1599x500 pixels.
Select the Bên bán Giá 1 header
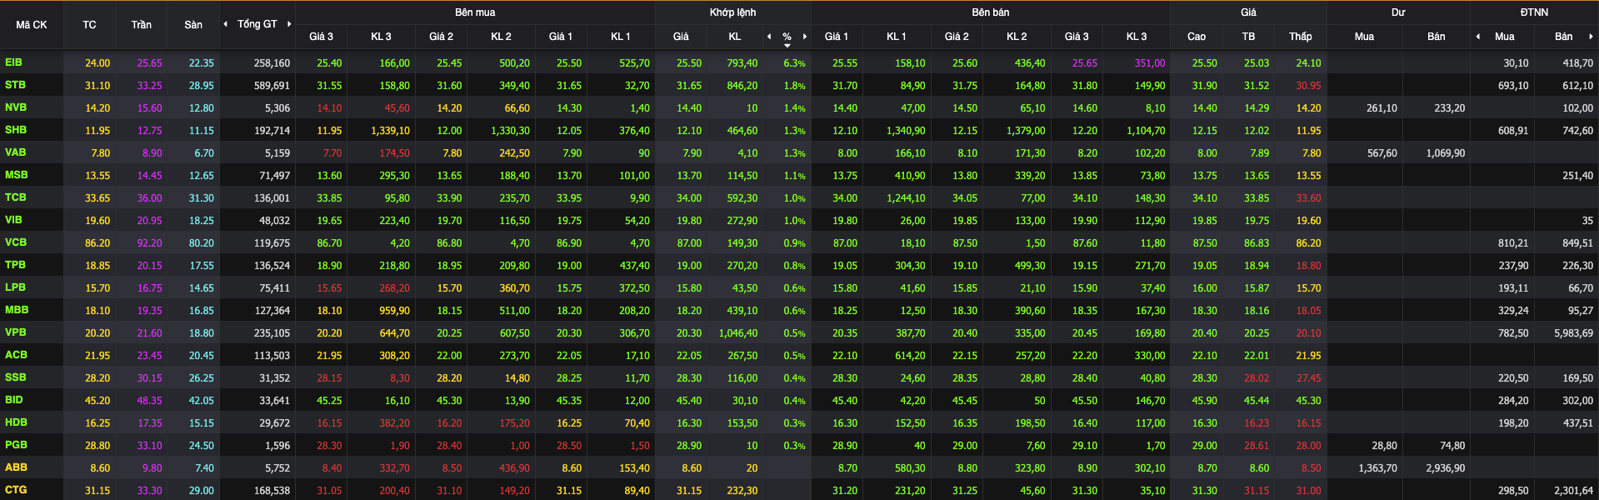(x=837, y=37)
